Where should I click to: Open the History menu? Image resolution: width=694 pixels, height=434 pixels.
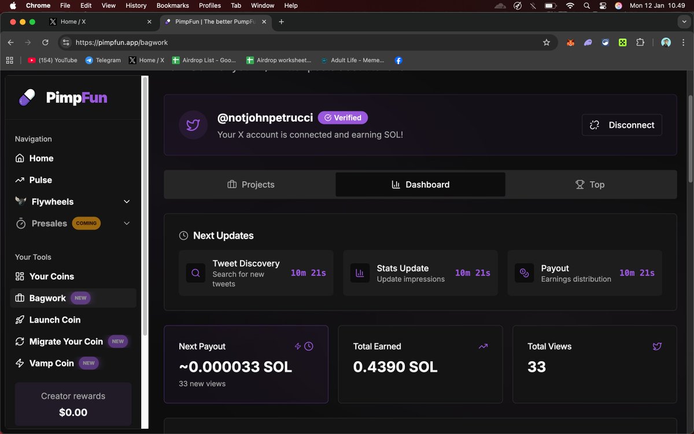click(x=136, y=5)
